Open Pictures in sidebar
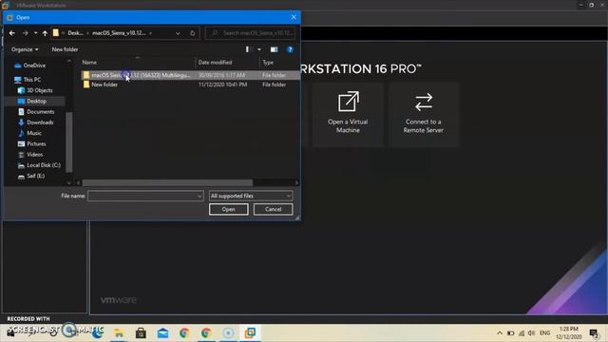608x342 pixels. point(31,143)
